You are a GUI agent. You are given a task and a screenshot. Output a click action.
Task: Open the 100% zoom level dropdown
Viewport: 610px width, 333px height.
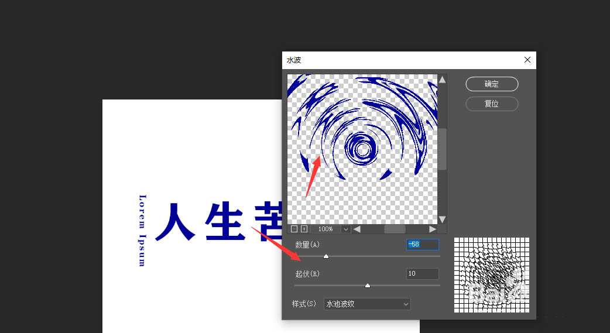345,229
